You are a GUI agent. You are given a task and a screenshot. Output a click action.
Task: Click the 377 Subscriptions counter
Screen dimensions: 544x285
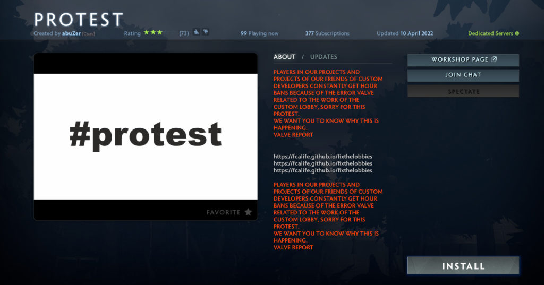[x=327, y=33]
